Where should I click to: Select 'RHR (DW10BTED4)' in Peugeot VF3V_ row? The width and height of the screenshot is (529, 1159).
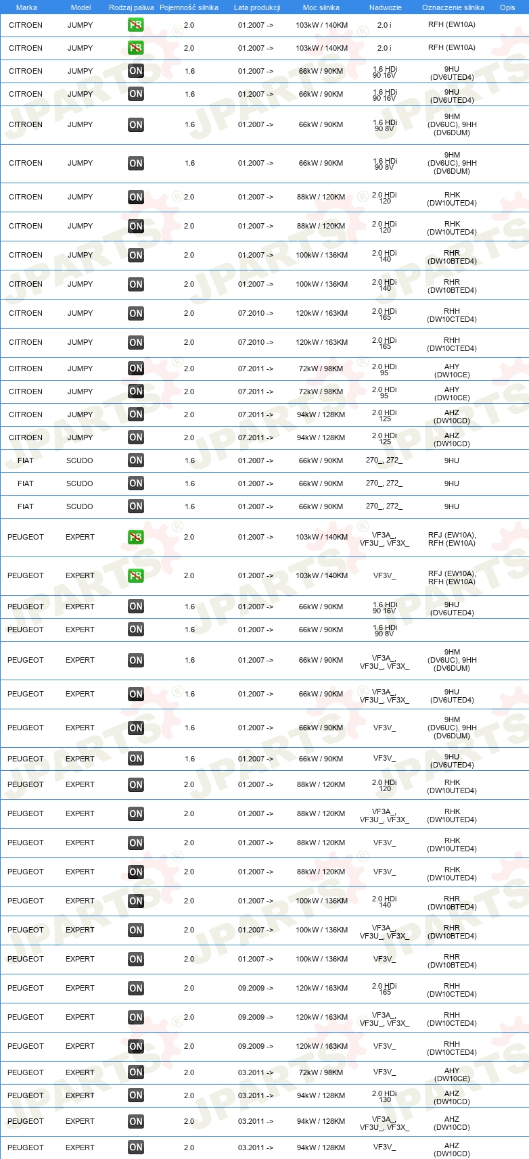pyautogui.click(x=452, y=961)
